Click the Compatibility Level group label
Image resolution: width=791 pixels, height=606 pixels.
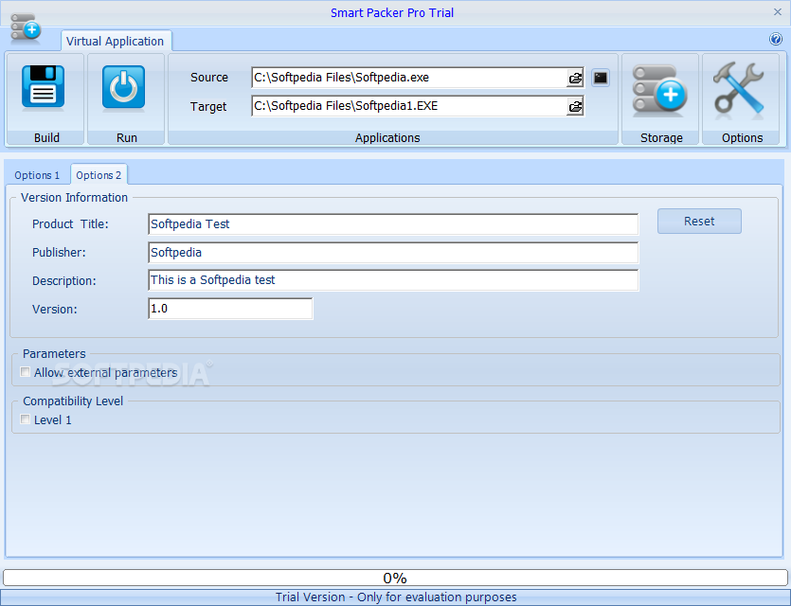(x=73, y=401)
